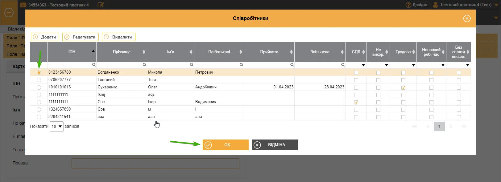
Task: Click search icon in Прізвище filter field
Action: point(144,65)
